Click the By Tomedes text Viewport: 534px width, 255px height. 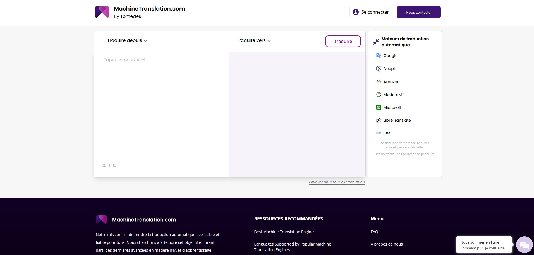click(x=127, y=16)
